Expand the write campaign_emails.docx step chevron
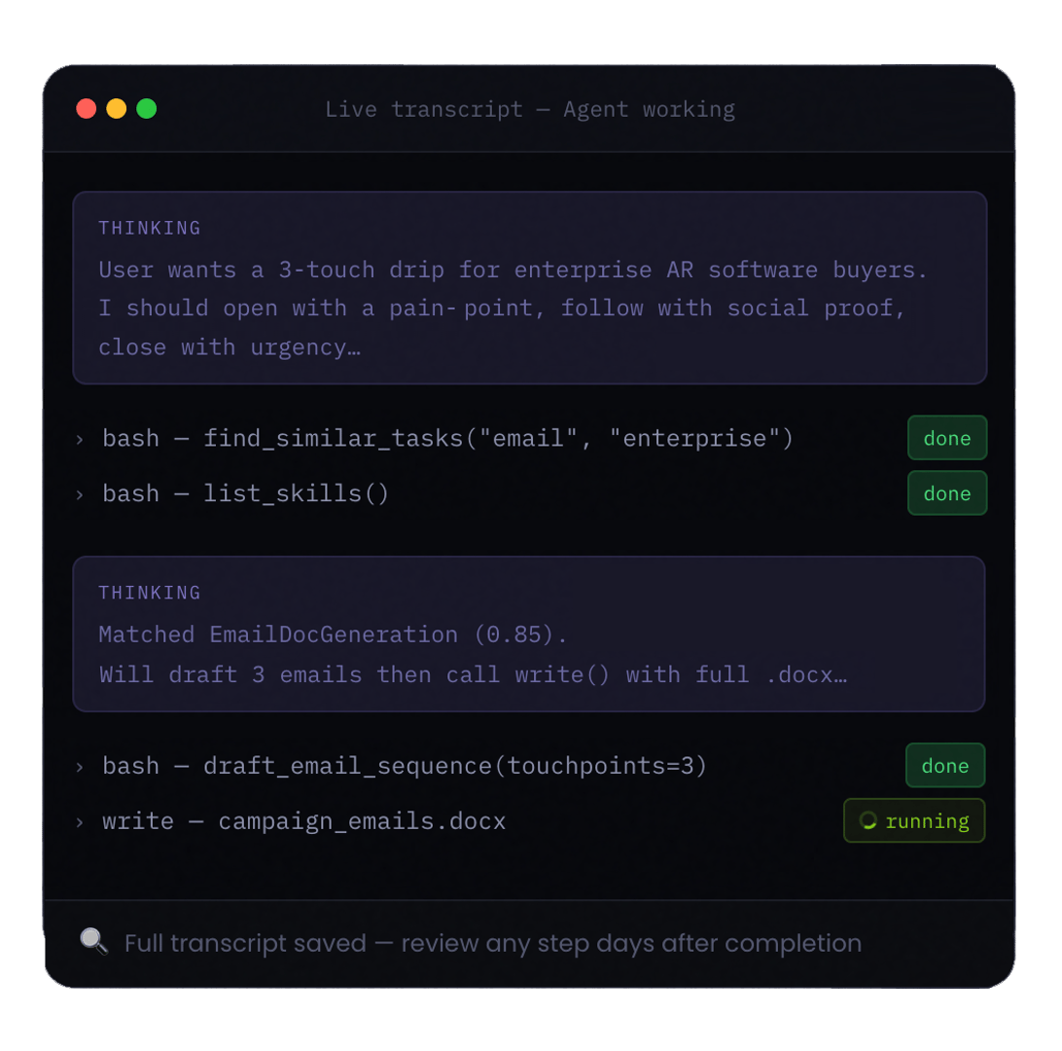The width and height of the screenshot is (1062, 1051). (80, 822)
